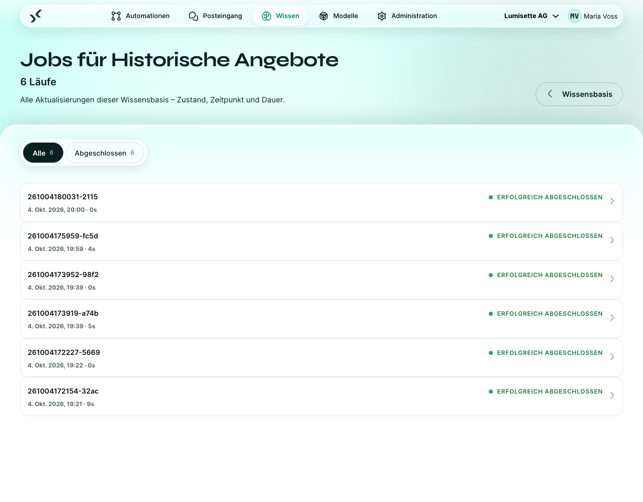Click the timestamp 4. Okt. 2026, 20:00 · 0s
Viewport: 643px width, 502px height.
point(62,210)
